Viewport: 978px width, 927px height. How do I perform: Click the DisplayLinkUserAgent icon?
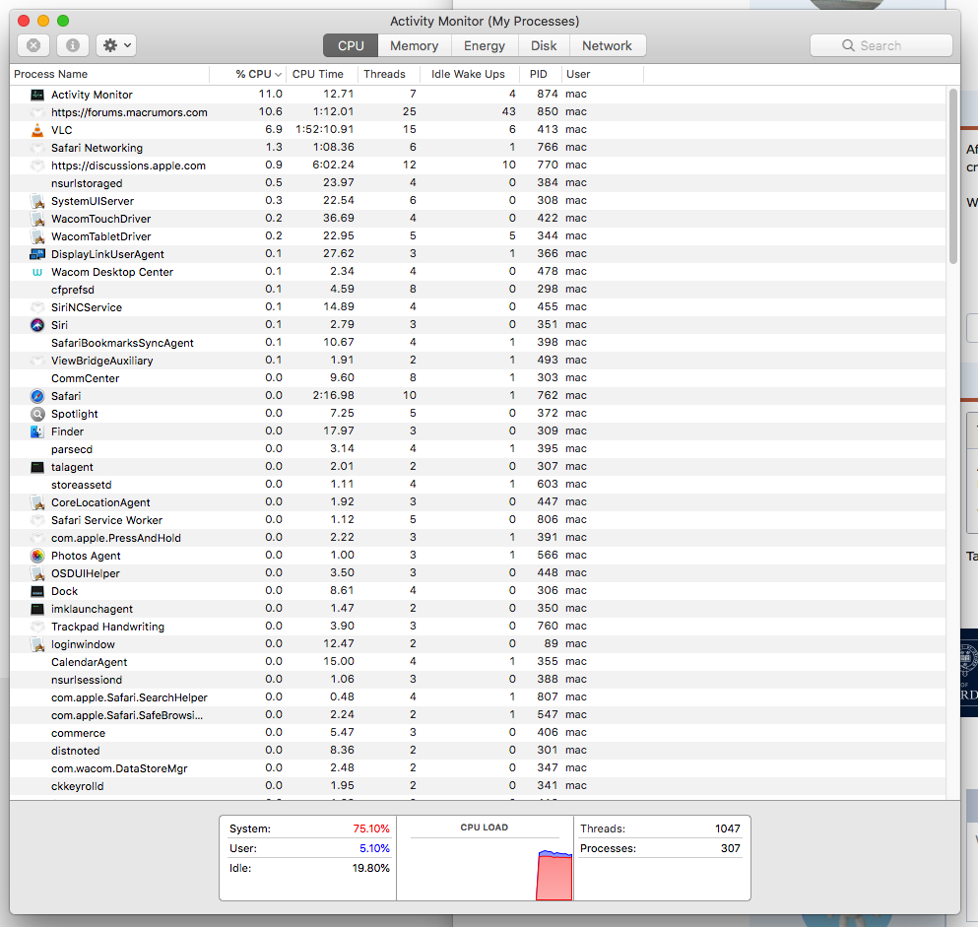click(x=37, y=254)
